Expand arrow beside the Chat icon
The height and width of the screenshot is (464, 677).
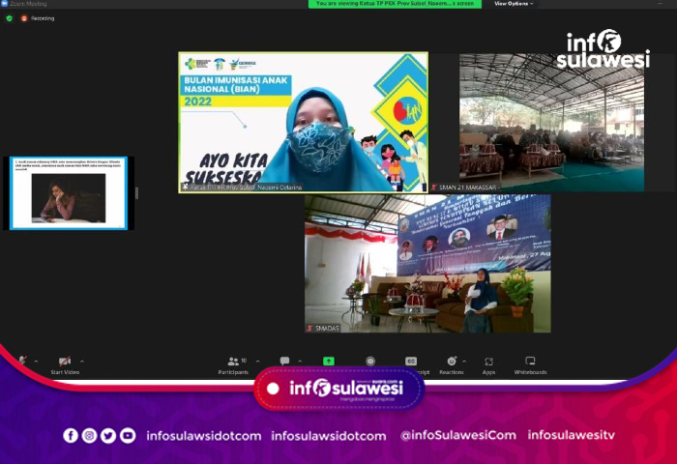(x=300, y=362)
